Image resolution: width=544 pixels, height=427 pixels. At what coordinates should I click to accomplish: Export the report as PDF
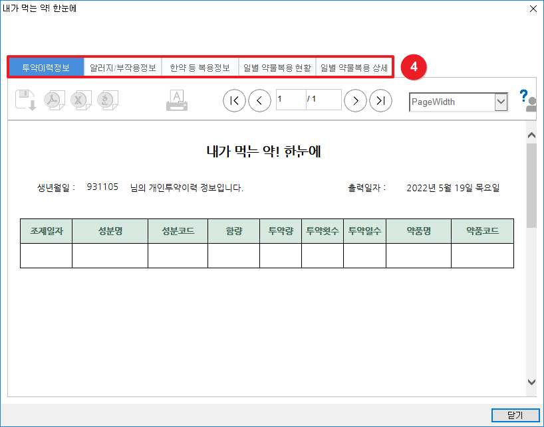[x=53, y=100]
